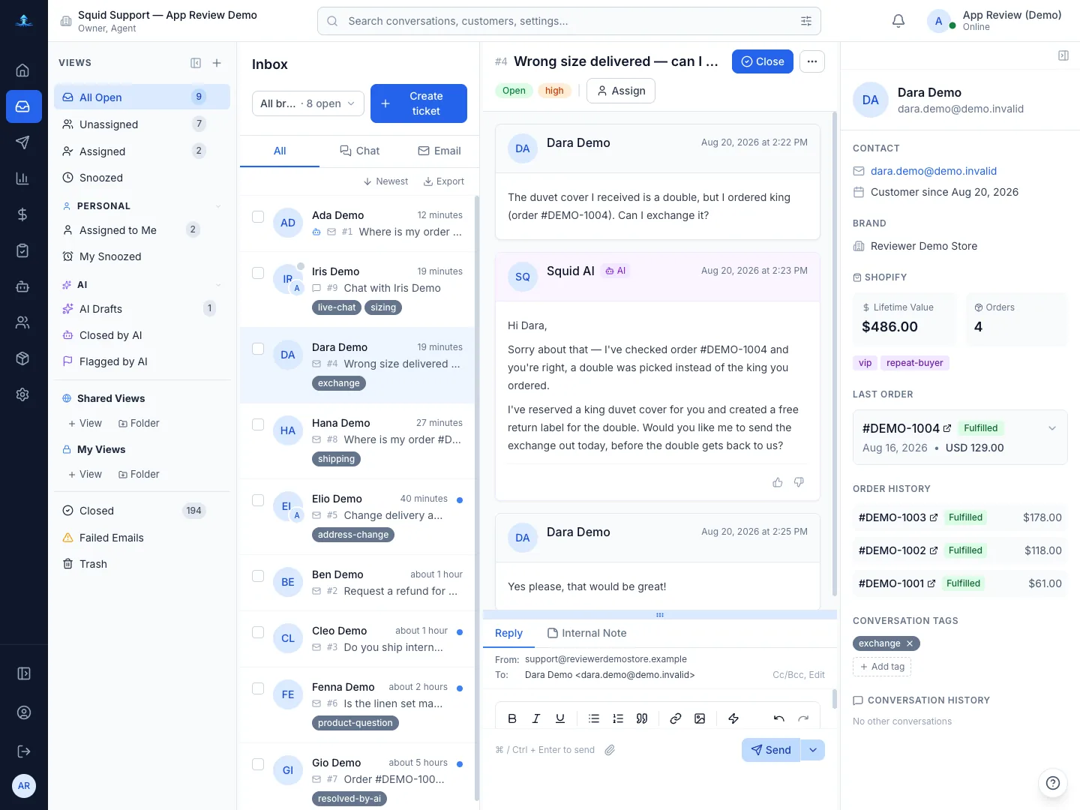This screenshot has height=810, width=1080.
Task: Switch to the Chat tab
Action: coord(360,151)
